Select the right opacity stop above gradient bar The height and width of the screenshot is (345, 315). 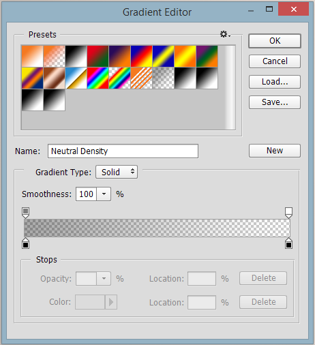pyautogui.click(x=288, y=213)
